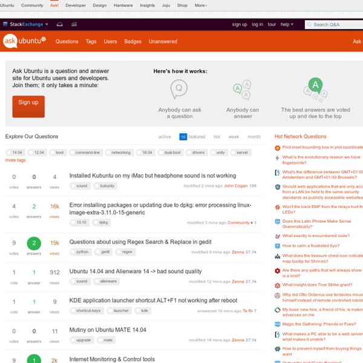This screenshot has width=363, height=363.
Task: Switch to the featured questions tab
Action: point(192,137)
